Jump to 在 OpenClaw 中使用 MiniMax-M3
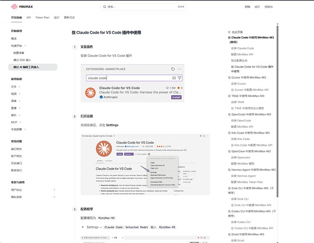Screen dimensions: 314x243 tap(249, 152)
